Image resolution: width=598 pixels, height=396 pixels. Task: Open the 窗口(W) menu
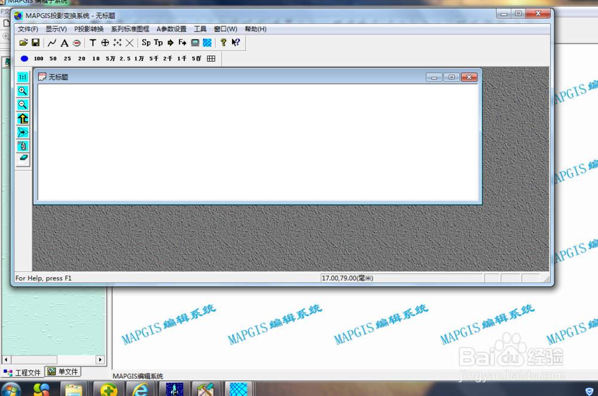tap(225, 29)
